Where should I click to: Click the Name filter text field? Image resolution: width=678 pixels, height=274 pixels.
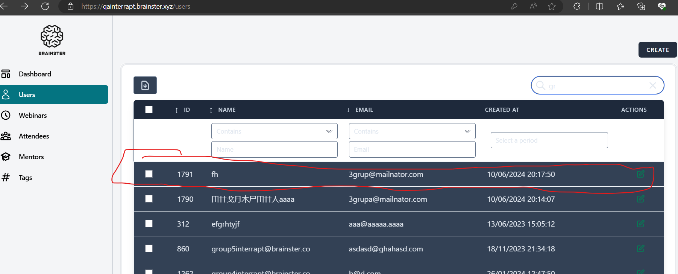coord(274,149)
